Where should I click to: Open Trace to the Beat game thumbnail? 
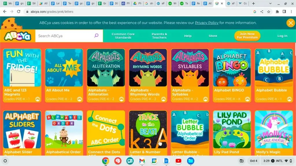(x=148, y=129)
